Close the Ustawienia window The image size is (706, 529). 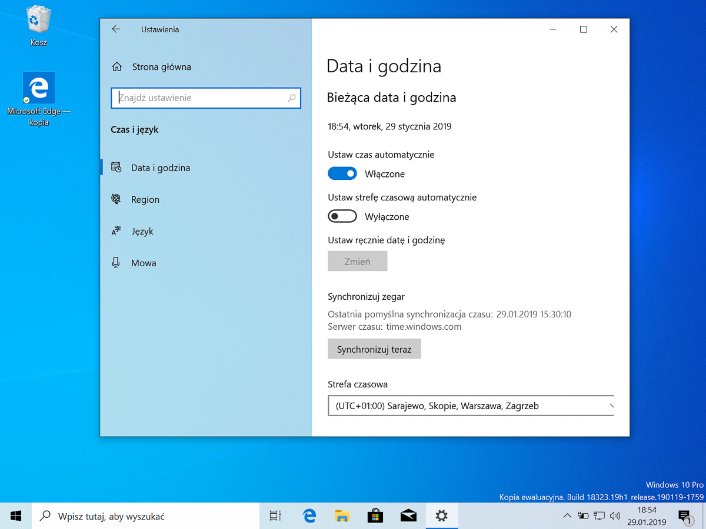tap(614, 29)
